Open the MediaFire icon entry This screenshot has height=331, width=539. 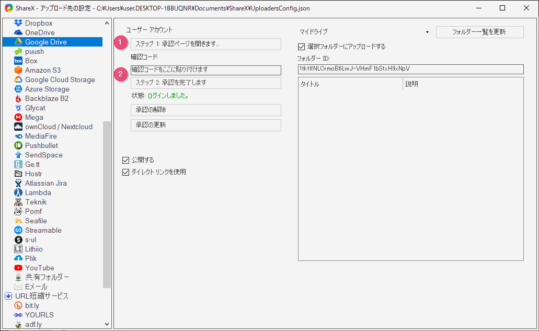(18, 136)
